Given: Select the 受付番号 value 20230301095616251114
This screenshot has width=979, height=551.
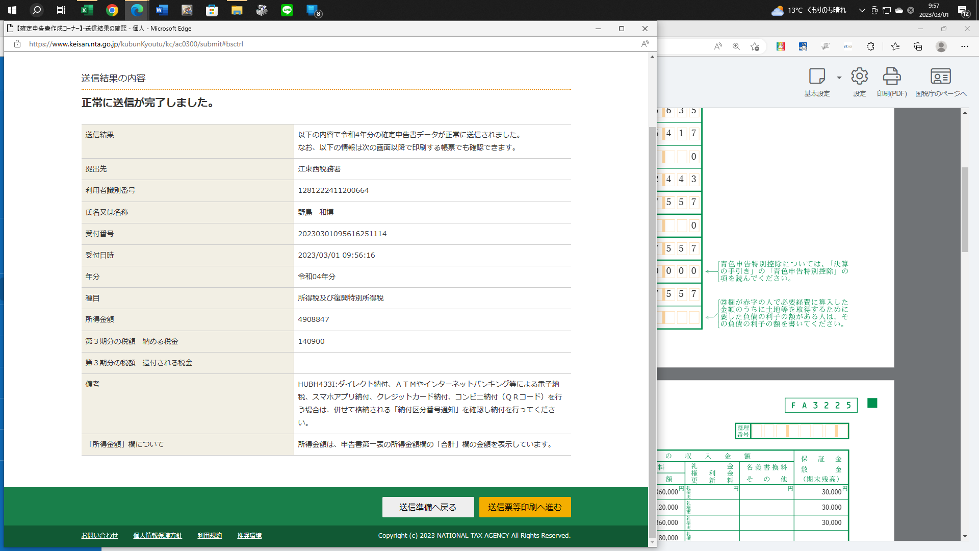Looking at the screenshot, I should 342,234.
